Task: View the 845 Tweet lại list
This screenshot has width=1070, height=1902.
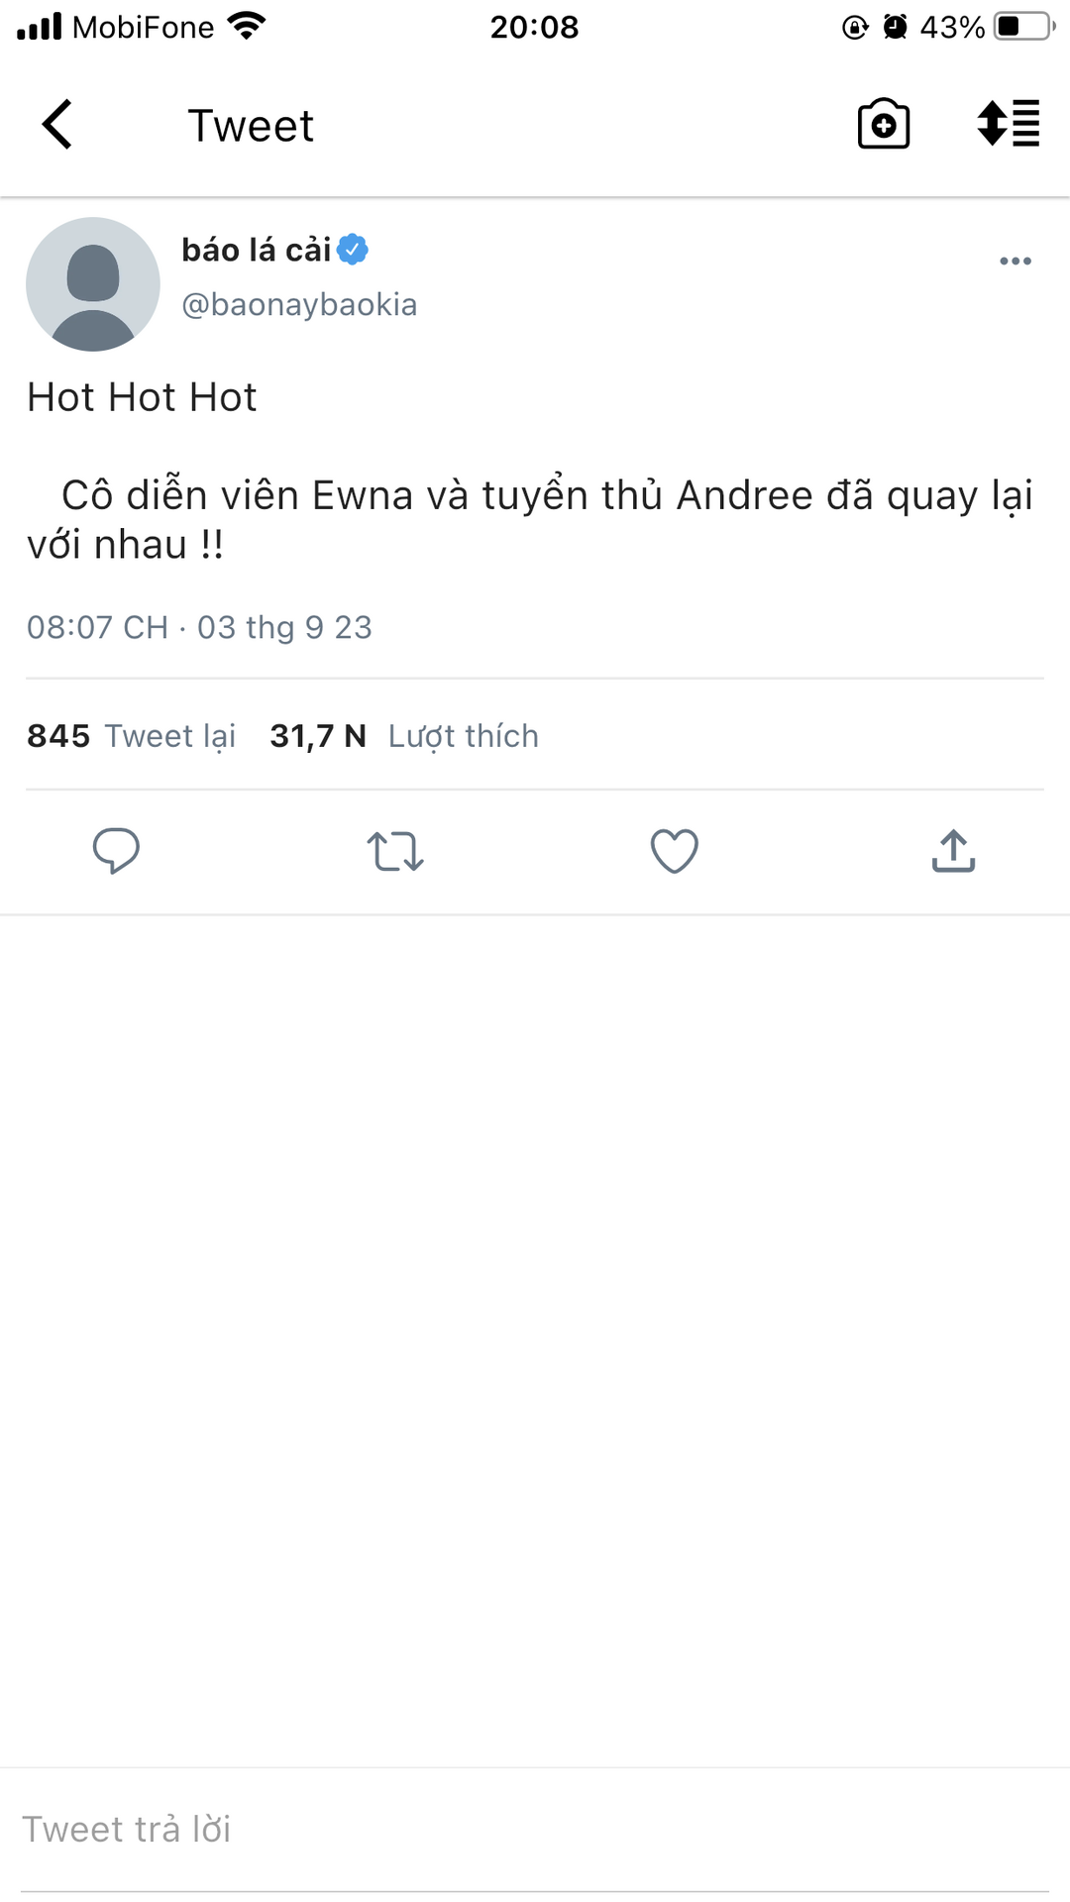Action: coord(132,736)
